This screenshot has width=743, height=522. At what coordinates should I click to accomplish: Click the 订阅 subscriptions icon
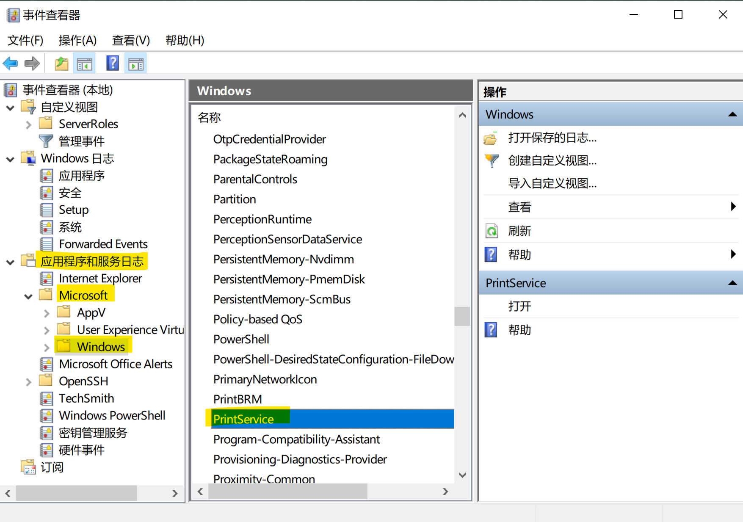pyautogui.click(x=28, y=467)
